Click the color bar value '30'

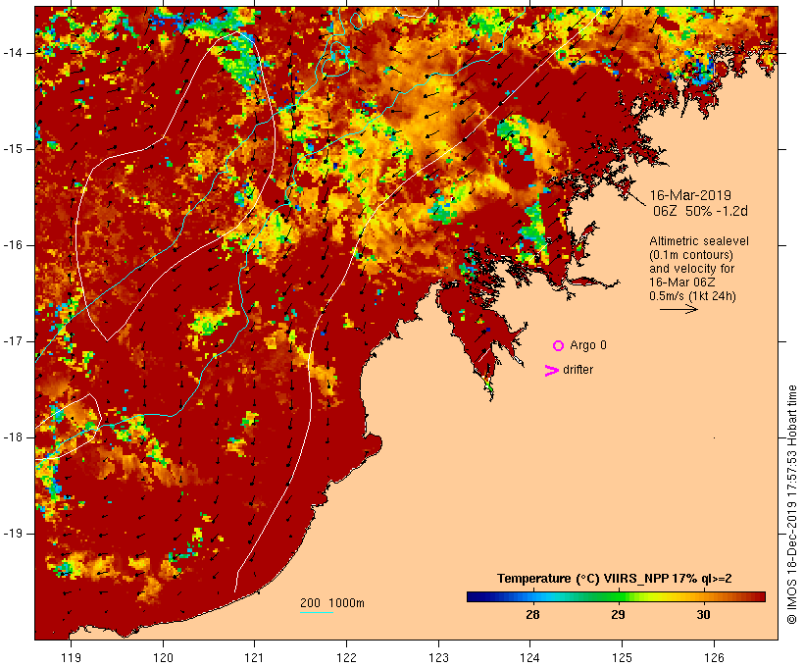704,614
